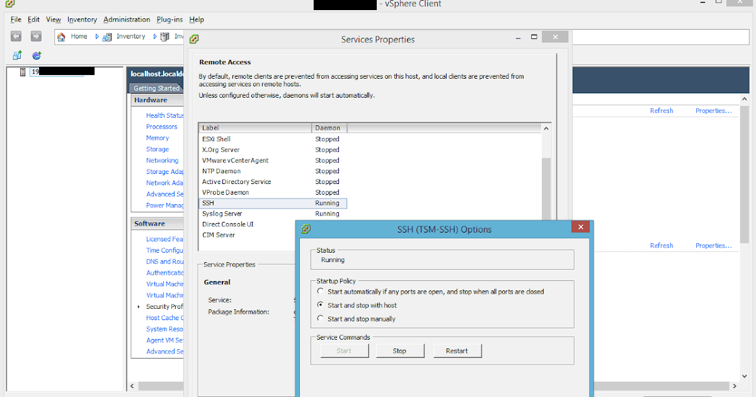Click the Home icon in the breadcrumb bar

(61, 37)
